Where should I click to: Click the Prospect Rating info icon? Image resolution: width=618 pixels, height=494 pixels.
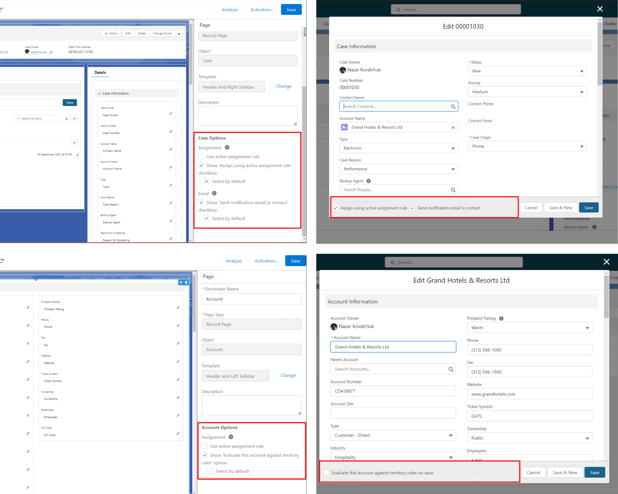(x=501, y=318)
